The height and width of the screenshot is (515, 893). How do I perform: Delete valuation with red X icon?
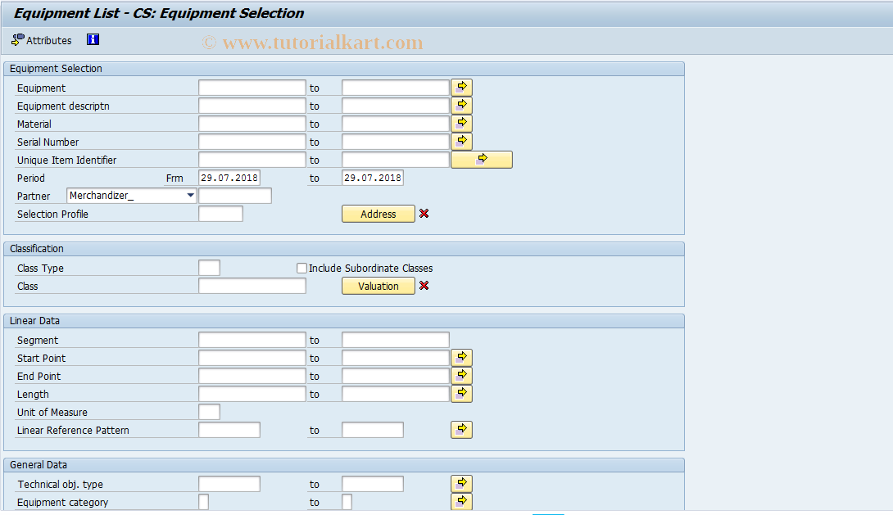(x=424, y=286)
